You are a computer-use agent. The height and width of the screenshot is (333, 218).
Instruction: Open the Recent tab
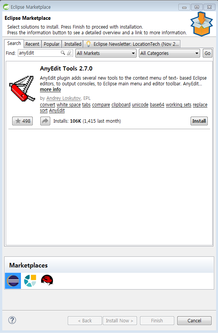[32, 44]
